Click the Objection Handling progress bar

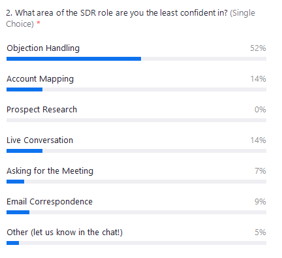(136, 59)
